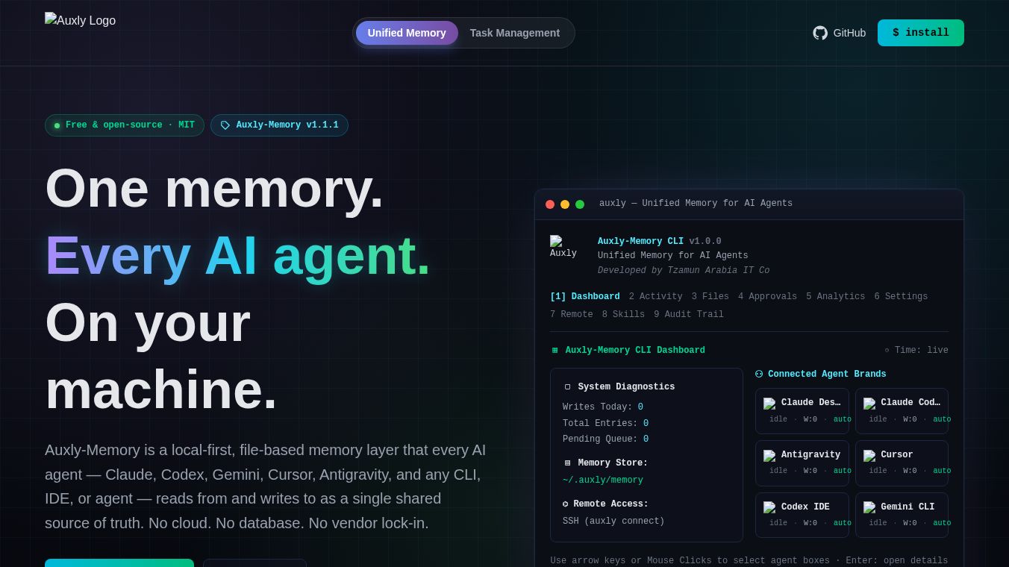Open the 9 Audit Trail tab

[689, 314]
